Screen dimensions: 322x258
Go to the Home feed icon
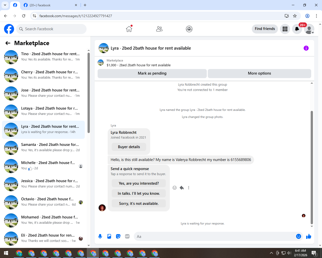coord(129,29)
